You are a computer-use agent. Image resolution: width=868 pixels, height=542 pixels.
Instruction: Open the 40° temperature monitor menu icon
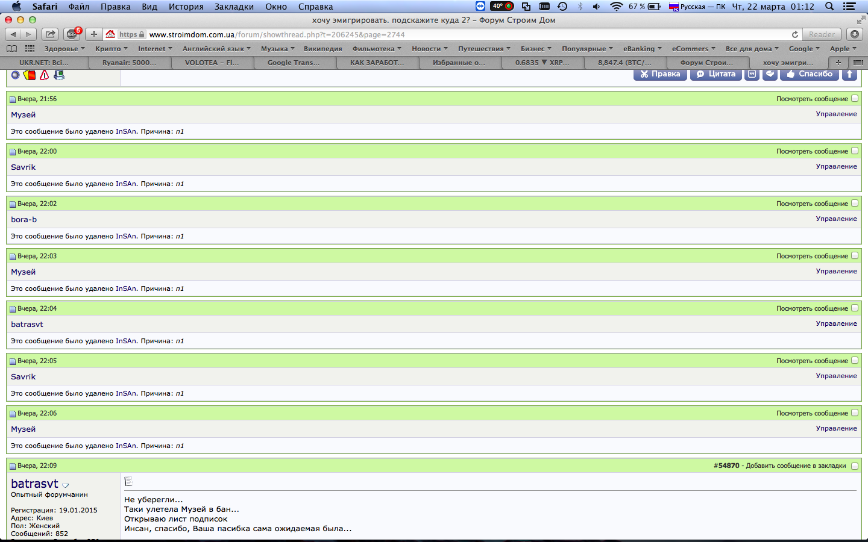(502, 7)
